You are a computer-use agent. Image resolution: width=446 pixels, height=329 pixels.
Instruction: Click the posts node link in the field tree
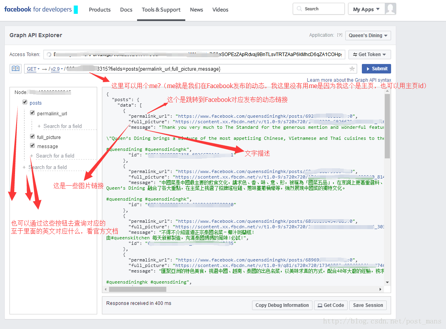click(x=36, y=103)
